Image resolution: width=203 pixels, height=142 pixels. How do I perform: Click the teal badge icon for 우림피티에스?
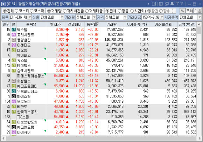14,91
